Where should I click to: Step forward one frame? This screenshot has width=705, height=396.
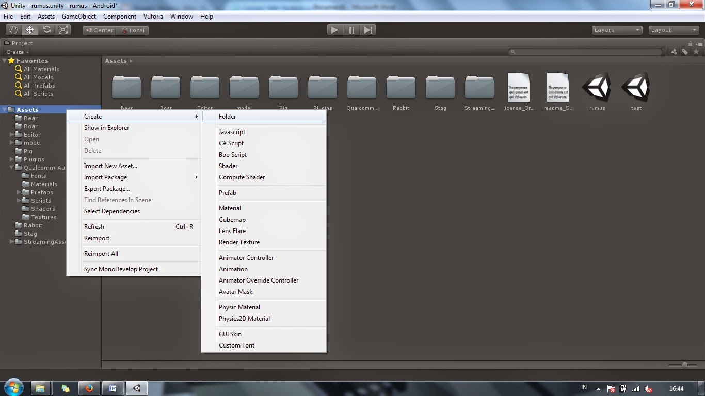[368, 30]
